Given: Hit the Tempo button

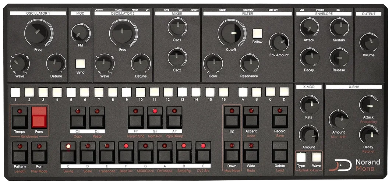Looking at the screenshot, I should 20,118.
